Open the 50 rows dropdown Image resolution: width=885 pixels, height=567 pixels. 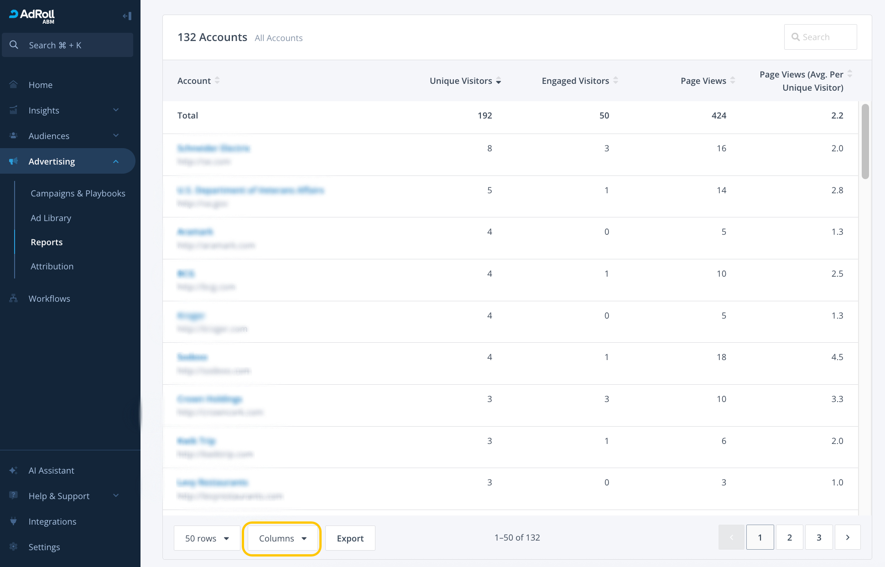coord(207,538)
